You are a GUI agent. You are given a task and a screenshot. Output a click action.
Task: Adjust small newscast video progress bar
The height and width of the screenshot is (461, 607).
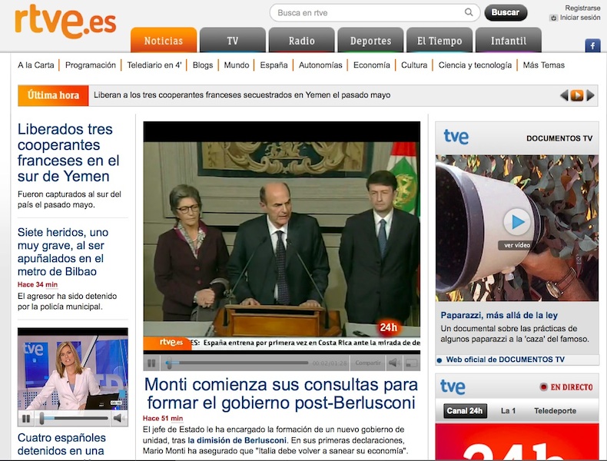point(74,419)
